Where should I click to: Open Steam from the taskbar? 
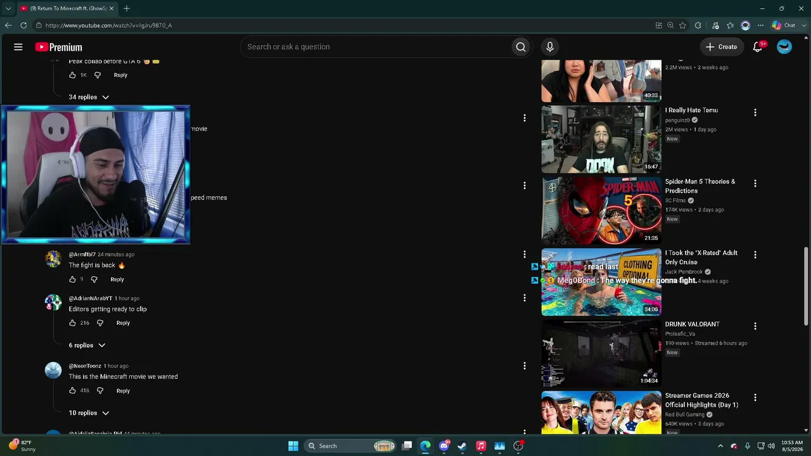coord(463,446)
